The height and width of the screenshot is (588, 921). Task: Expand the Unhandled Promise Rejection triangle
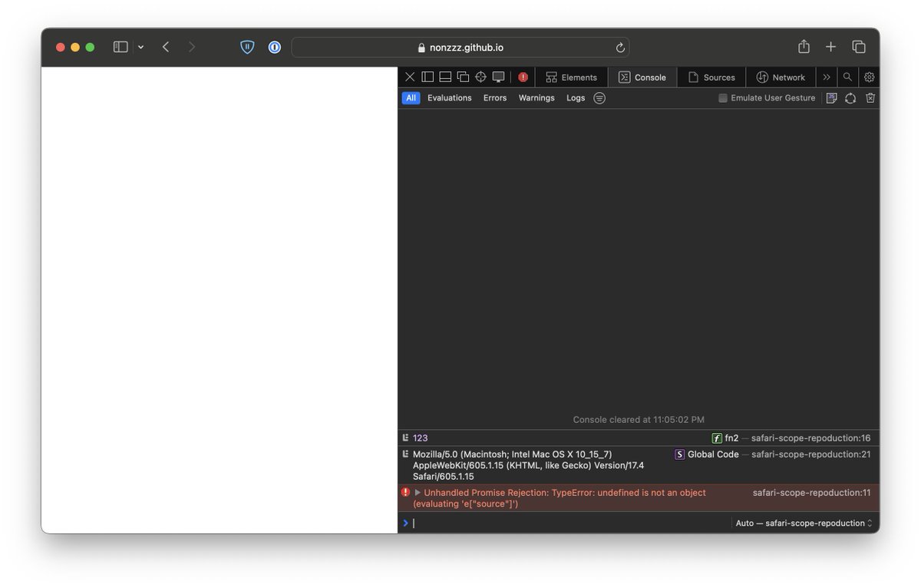[x=418, y=493]
